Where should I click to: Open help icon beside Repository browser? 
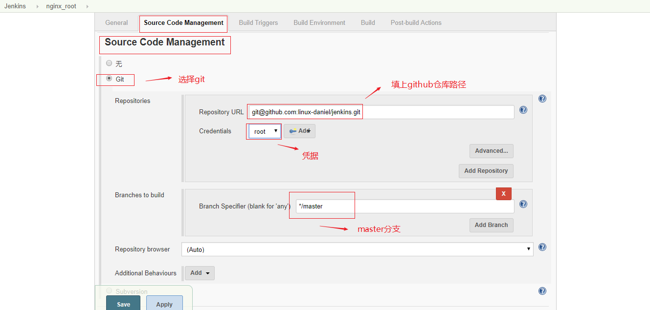pos(542,247)
